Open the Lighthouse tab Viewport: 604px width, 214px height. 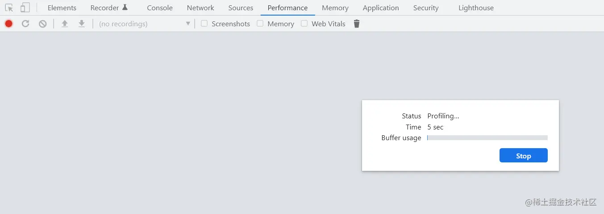click(476, 8)
